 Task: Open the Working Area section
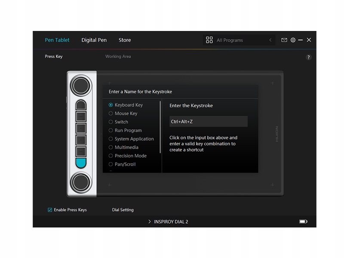pos(118,56)
